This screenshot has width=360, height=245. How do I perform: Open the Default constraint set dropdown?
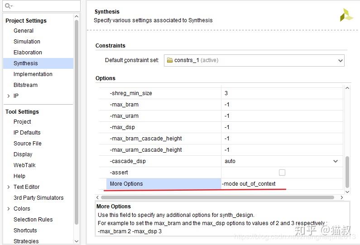[341, 60]
